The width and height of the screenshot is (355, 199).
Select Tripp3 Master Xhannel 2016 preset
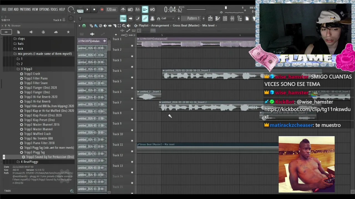click(x=42, y=125)
